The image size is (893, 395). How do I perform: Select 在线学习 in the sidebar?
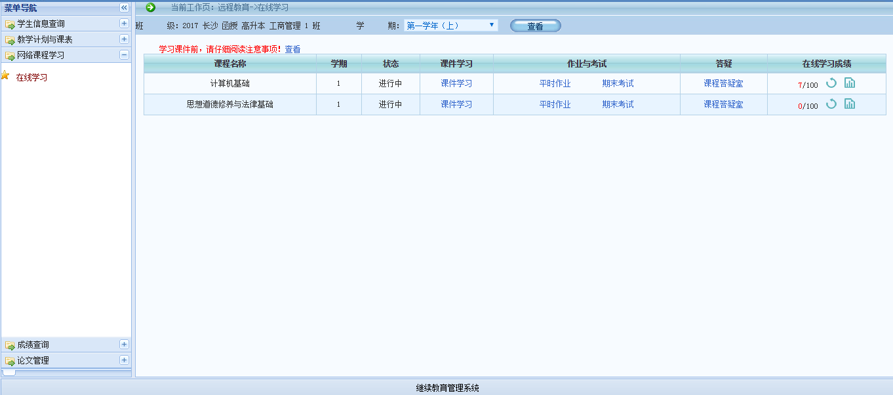31,77
